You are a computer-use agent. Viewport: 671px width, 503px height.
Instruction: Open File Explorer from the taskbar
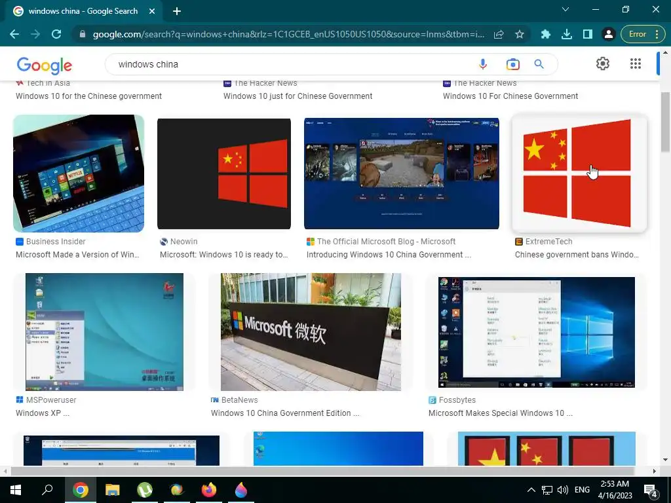point(112,490)
